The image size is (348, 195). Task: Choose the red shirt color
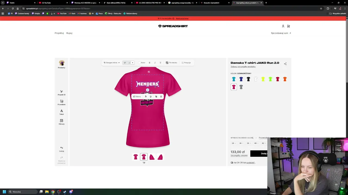(278, 79)
